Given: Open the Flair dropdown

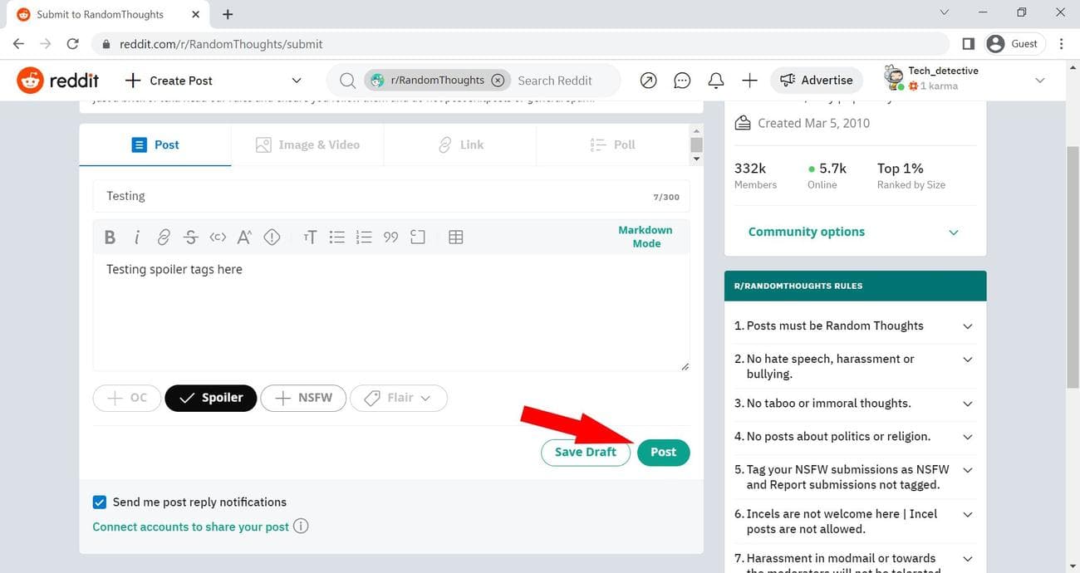Looking at the screenshot, I should pyautogui.click(x=399, y=398).
